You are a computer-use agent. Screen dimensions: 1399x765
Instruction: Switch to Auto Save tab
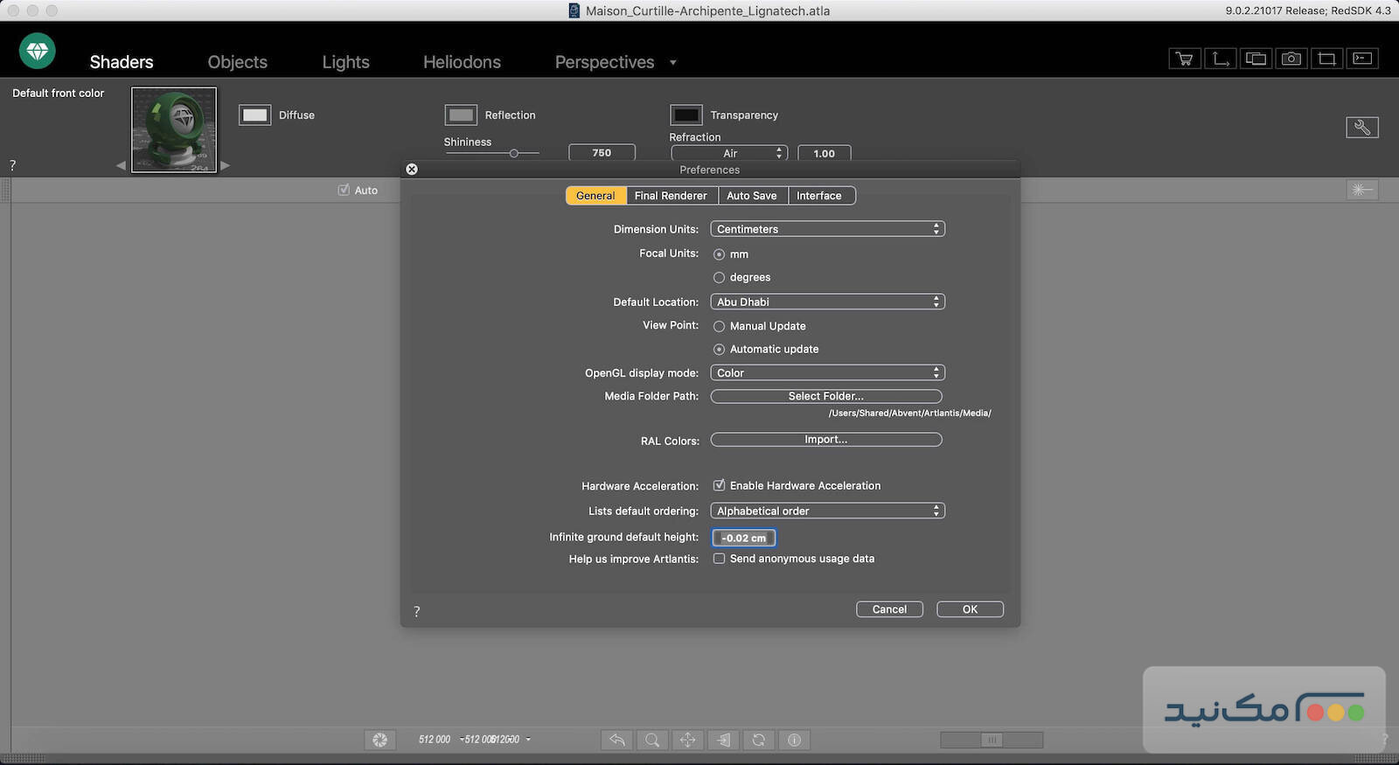click(x=752, y=196)
